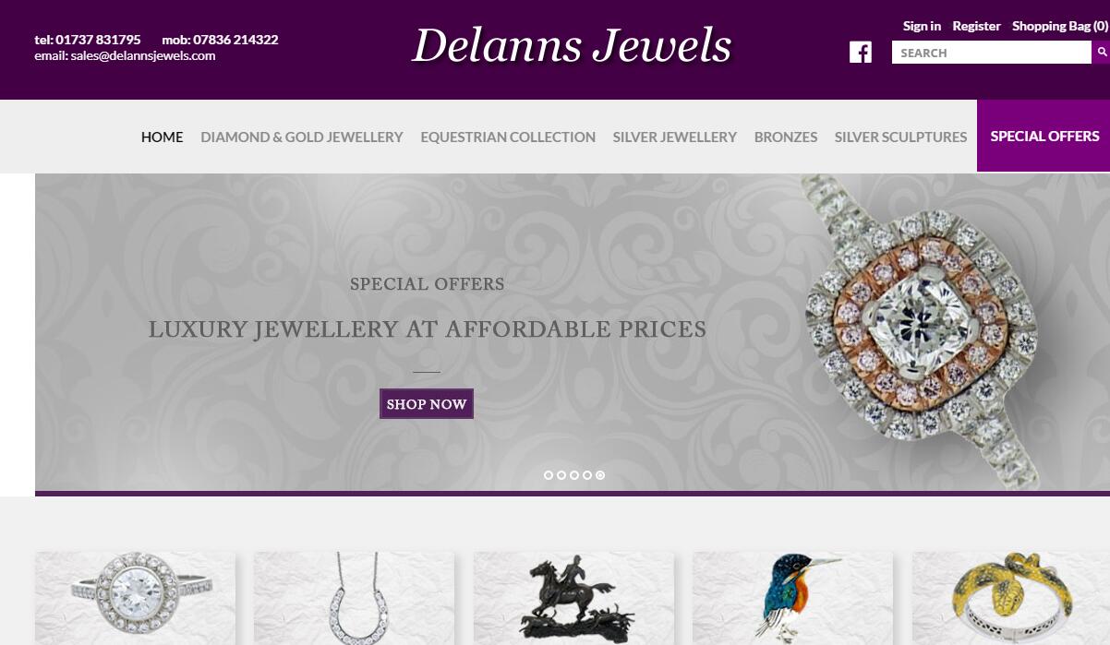Click the Sign in link
1110x645 pixels.
(x=922, y=26)
